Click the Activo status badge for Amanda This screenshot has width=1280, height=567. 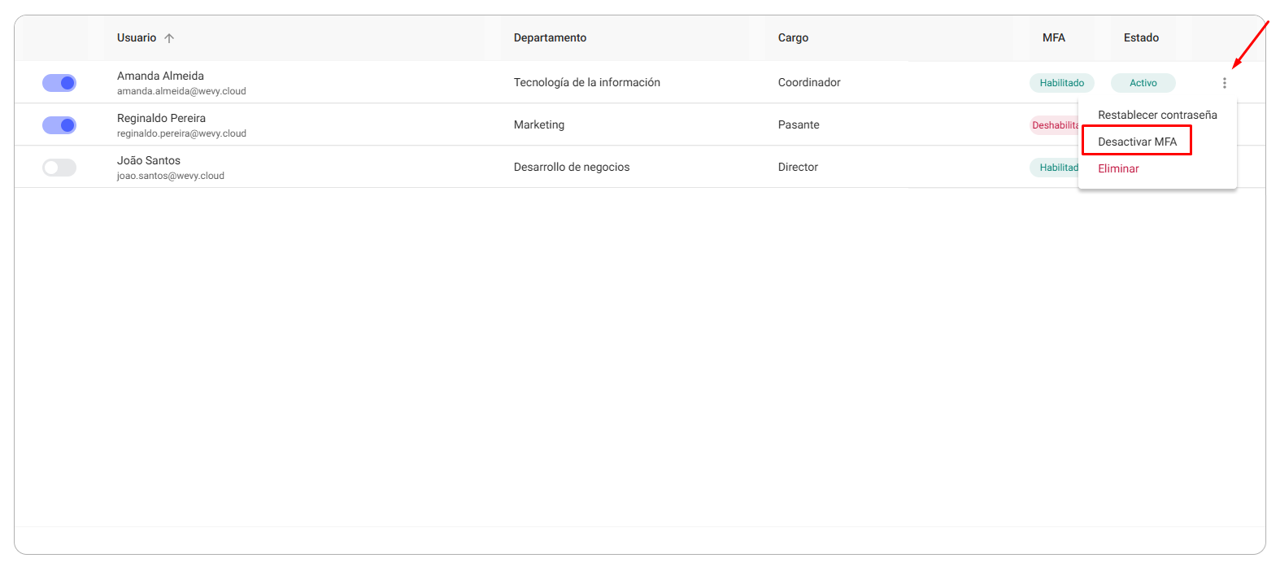pos(1143,83)
